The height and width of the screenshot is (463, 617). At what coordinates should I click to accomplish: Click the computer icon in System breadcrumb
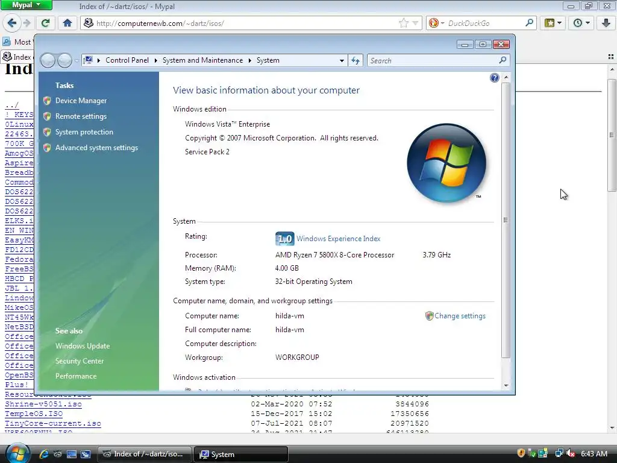88,60
